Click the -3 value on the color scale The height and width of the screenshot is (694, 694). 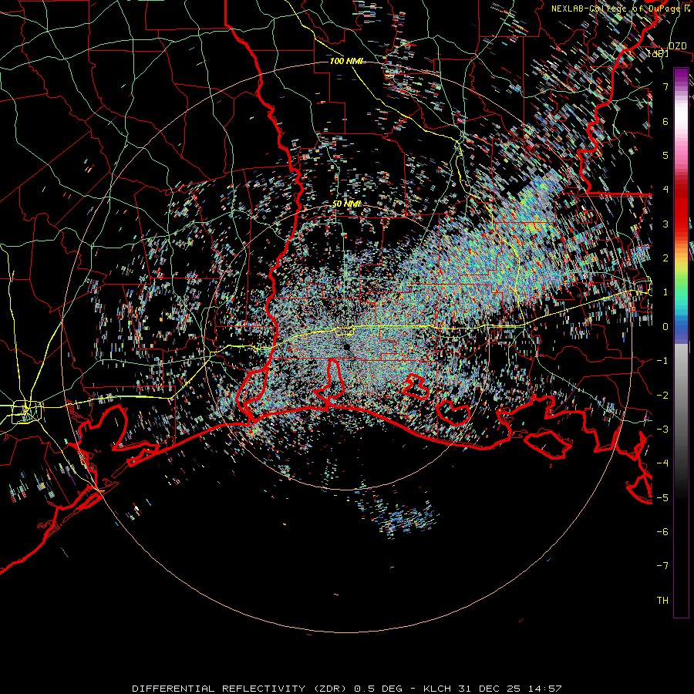pyautogui.click(x=662, y=430)
